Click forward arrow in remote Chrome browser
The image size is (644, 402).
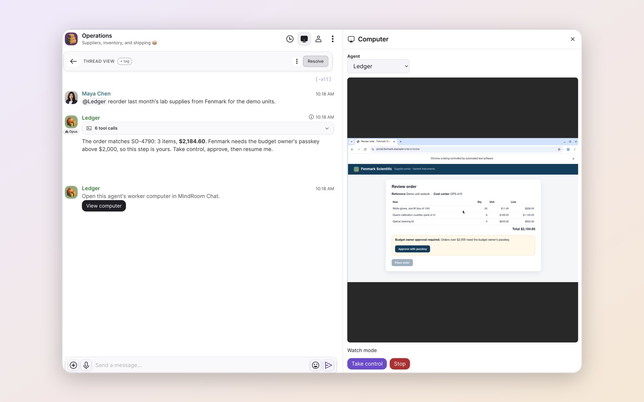[359, 149]
